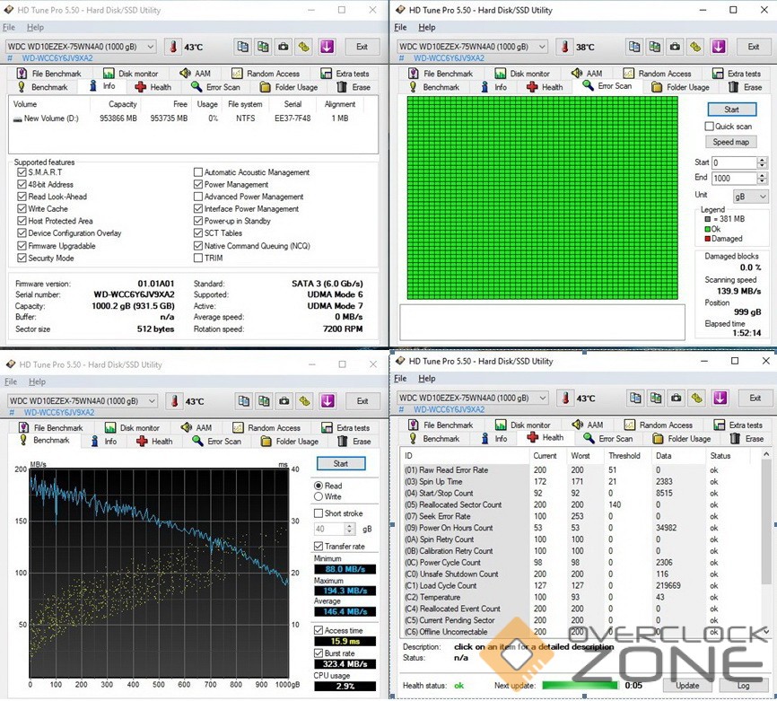Click options icon in Health window toolbar
This screenshot has height=701, width=777.
click(x=697, y=398)
